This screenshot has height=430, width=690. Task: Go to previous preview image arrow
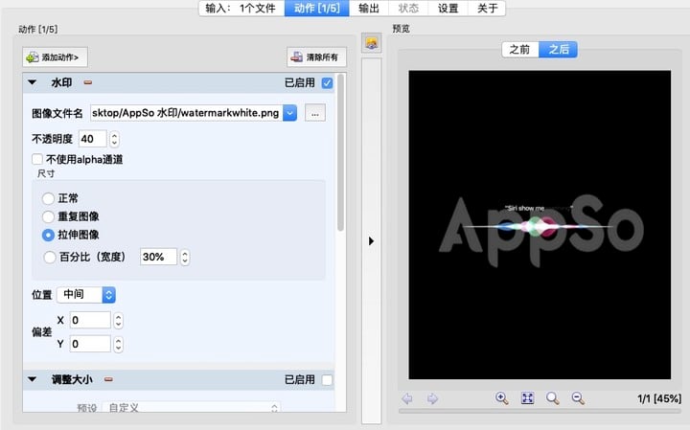click(x=407, y=398)
